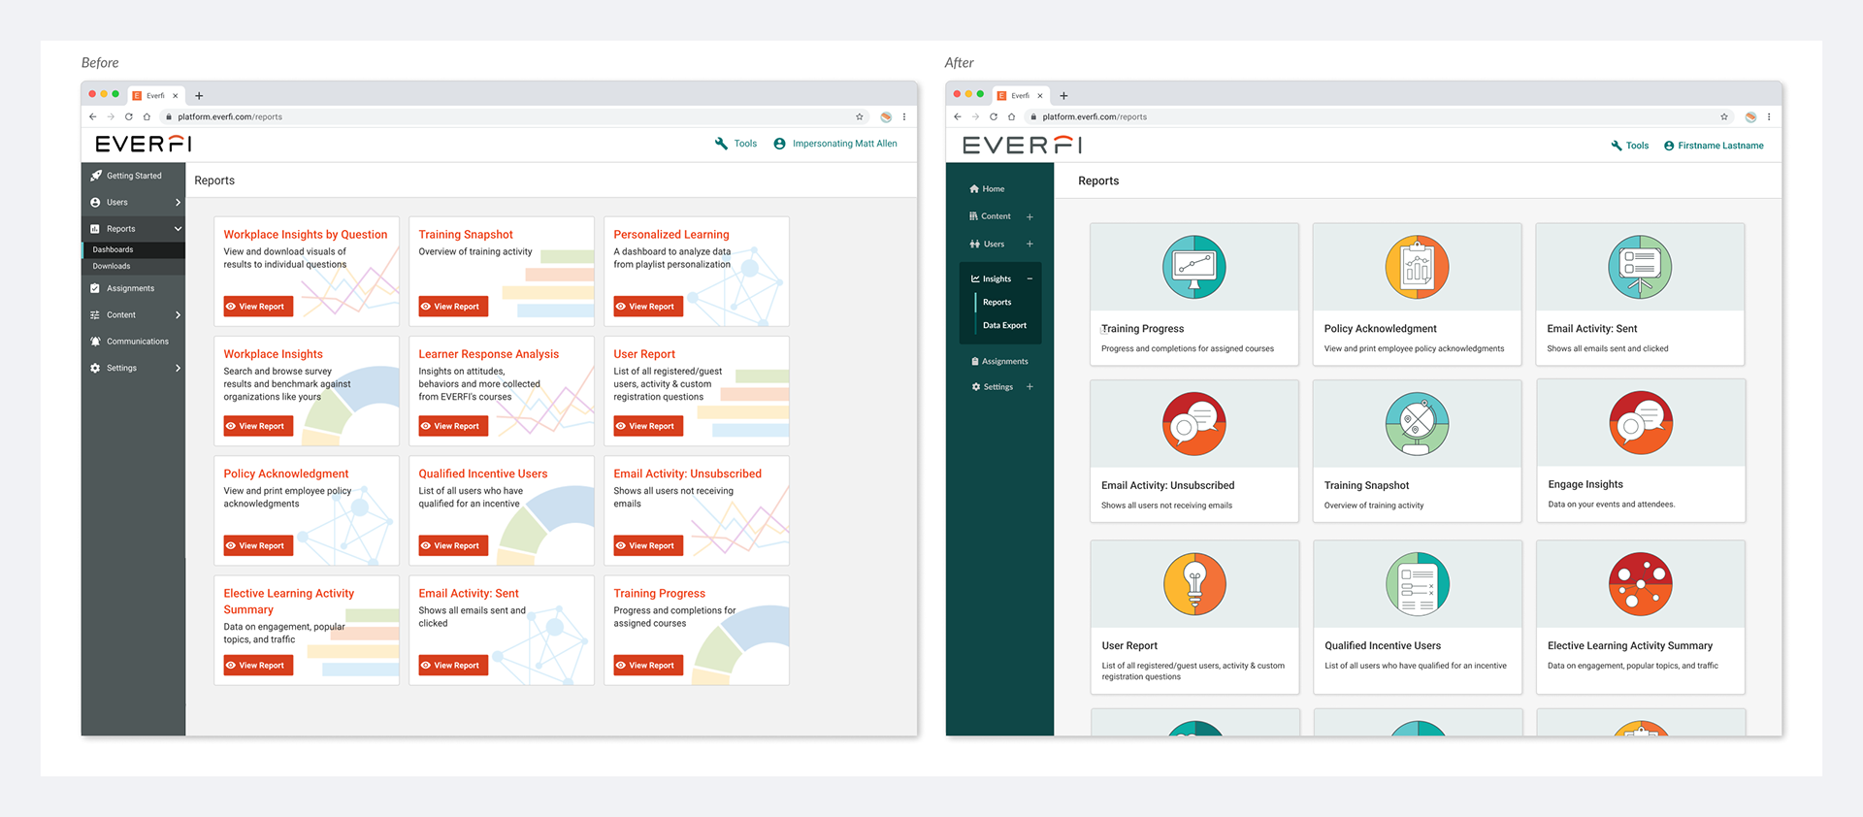Click Tools wrench icon in After window

(1617, 146)
